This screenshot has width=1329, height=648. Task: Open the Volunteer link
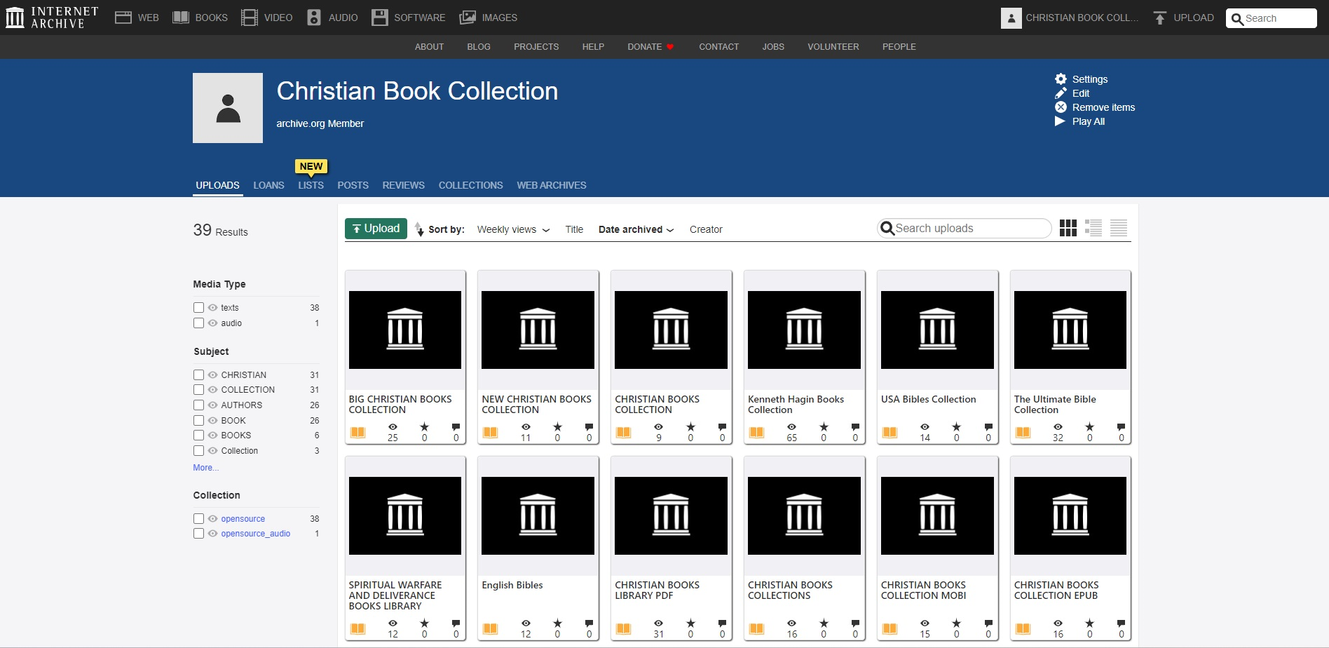point(833,47)
